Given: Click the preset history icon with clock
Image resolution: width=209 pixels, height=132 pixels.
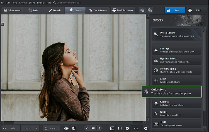Looking at the screenshot, I should tap(150, 10).
